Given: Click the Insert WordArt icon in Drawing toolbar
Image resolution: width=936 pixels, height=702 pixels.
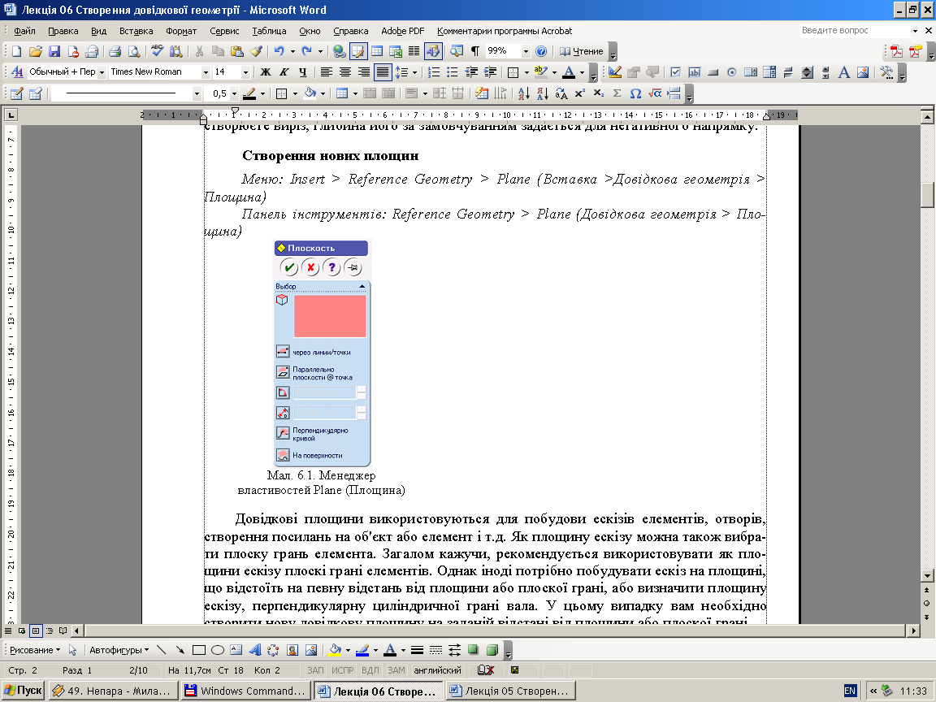Looking at the screenshot, I should point(254,650).
